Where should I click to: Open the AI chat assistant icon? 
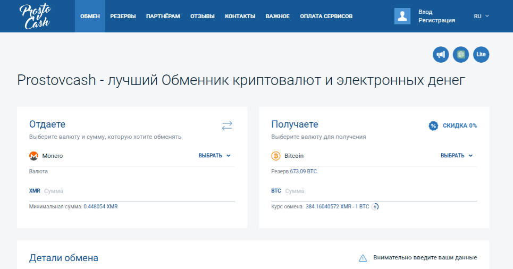pos(461,54)
